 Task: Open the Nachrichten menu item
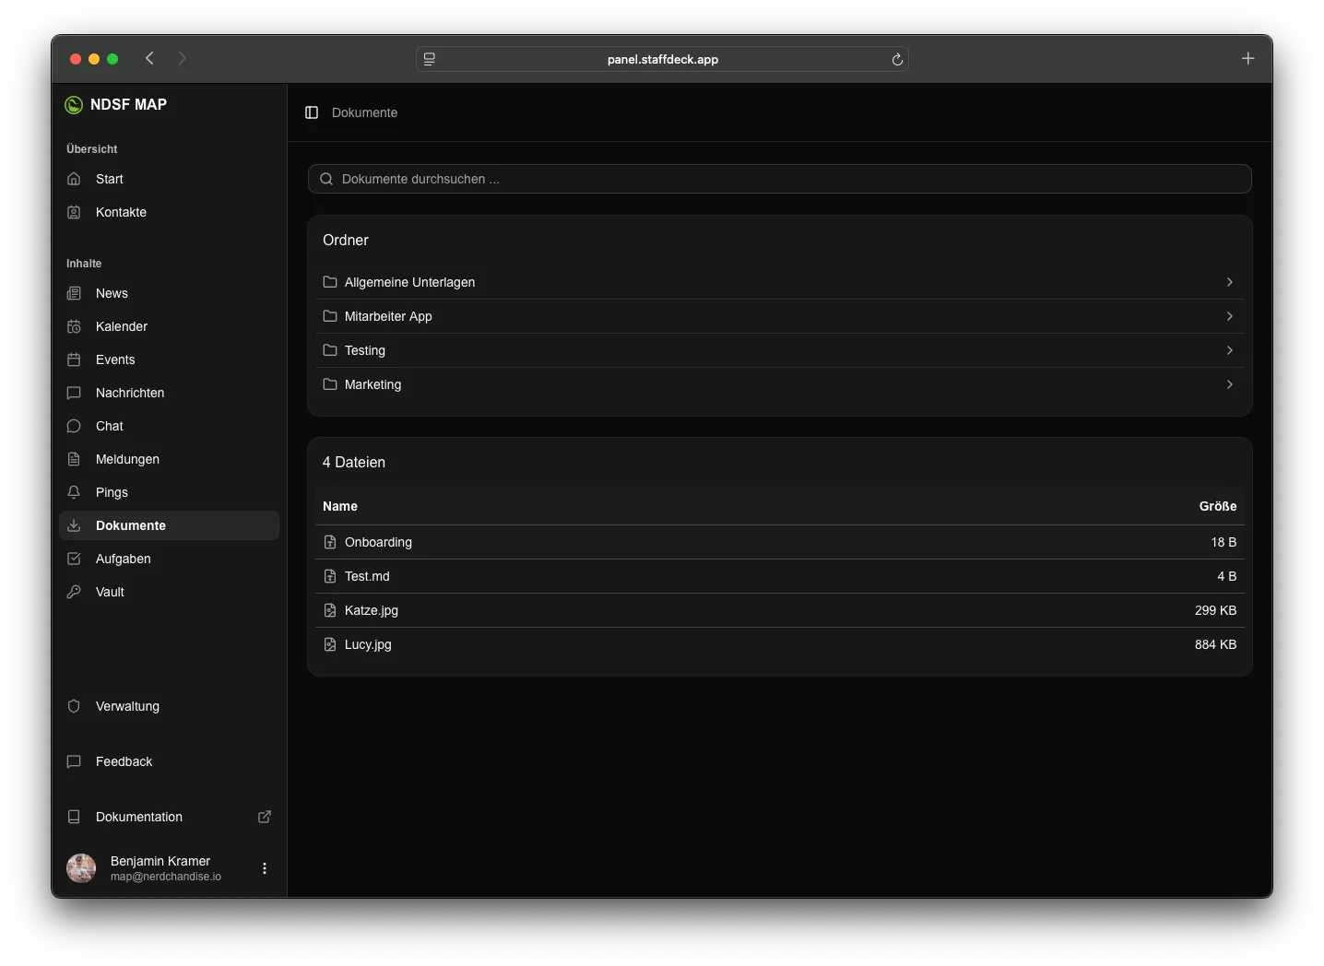pyautogui.click(x=169, y=393)
